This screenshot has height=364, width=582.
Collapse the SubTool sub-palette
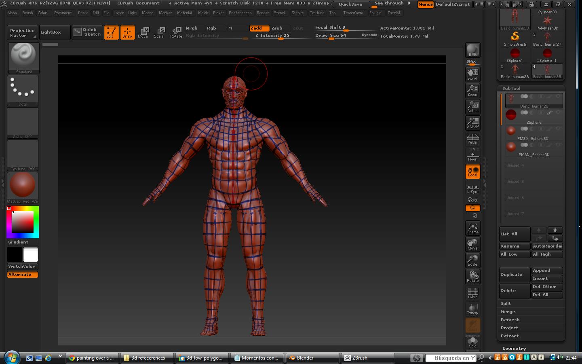point(511,88)
